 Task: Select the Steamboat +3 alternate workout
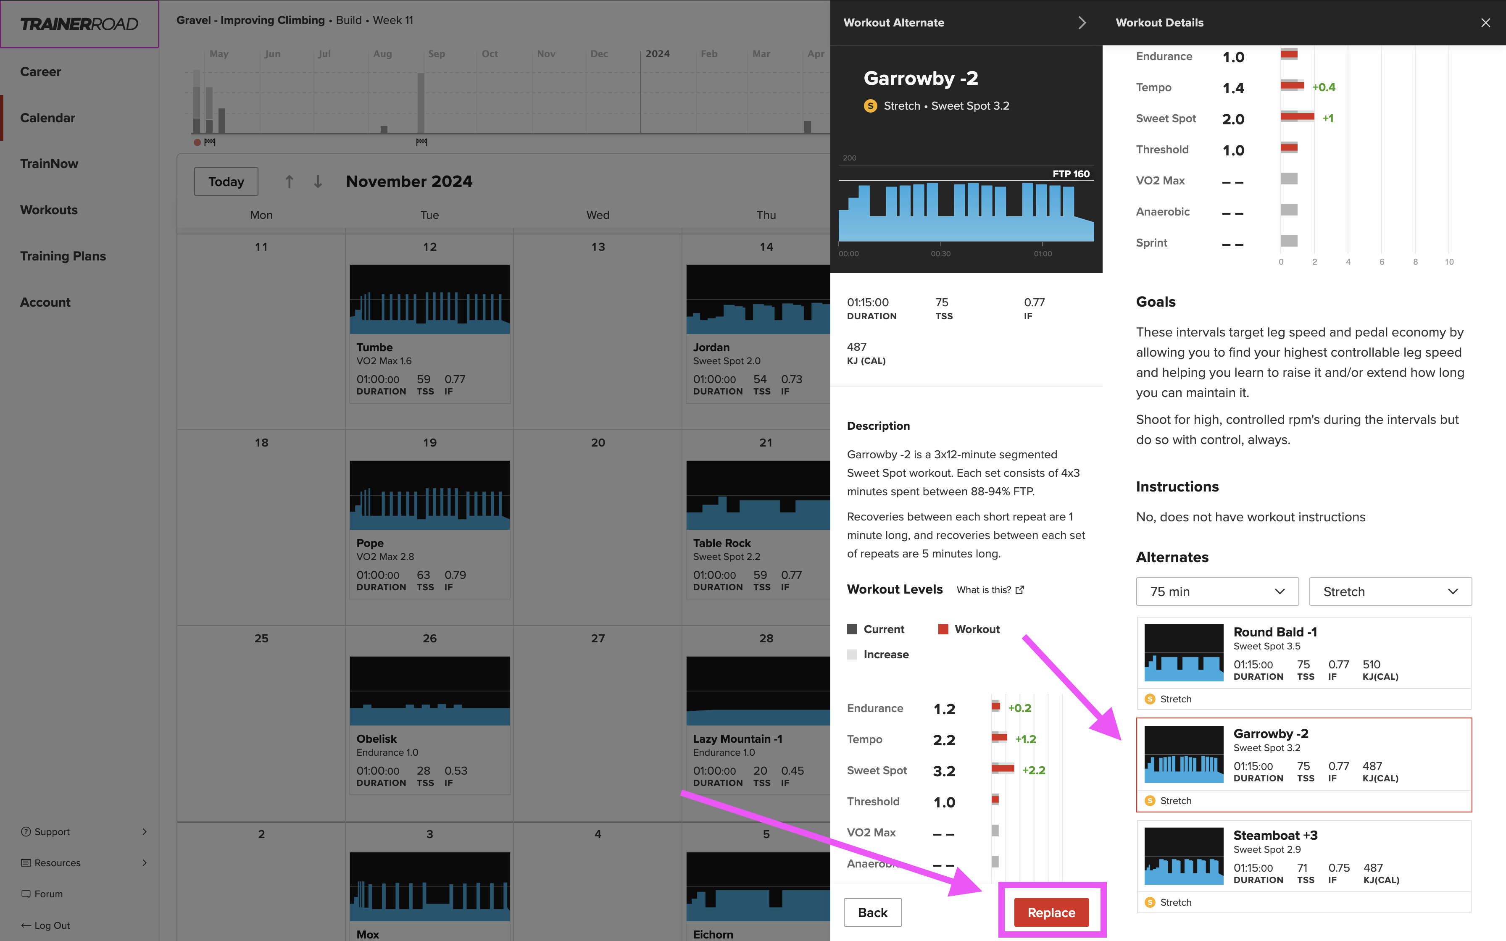1304,866
